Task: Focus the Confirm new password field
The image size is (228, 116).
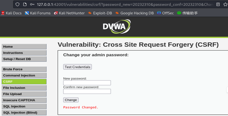Action: 87,91
